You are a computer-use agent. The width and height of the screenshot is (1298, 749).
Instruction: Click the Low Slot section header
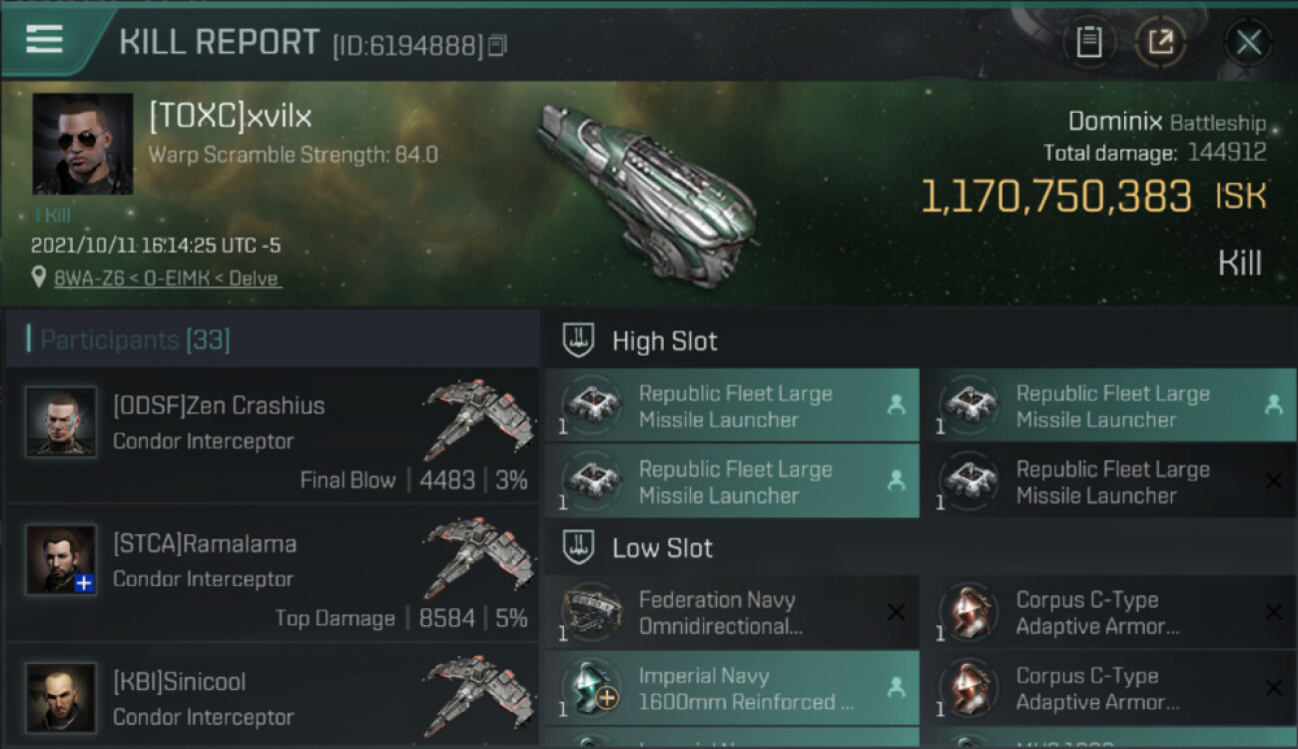[662, 548]
